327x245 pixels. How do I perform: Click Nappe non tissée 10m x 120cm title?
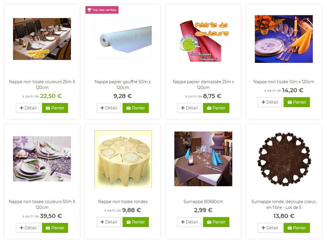[x=284, y=82]
